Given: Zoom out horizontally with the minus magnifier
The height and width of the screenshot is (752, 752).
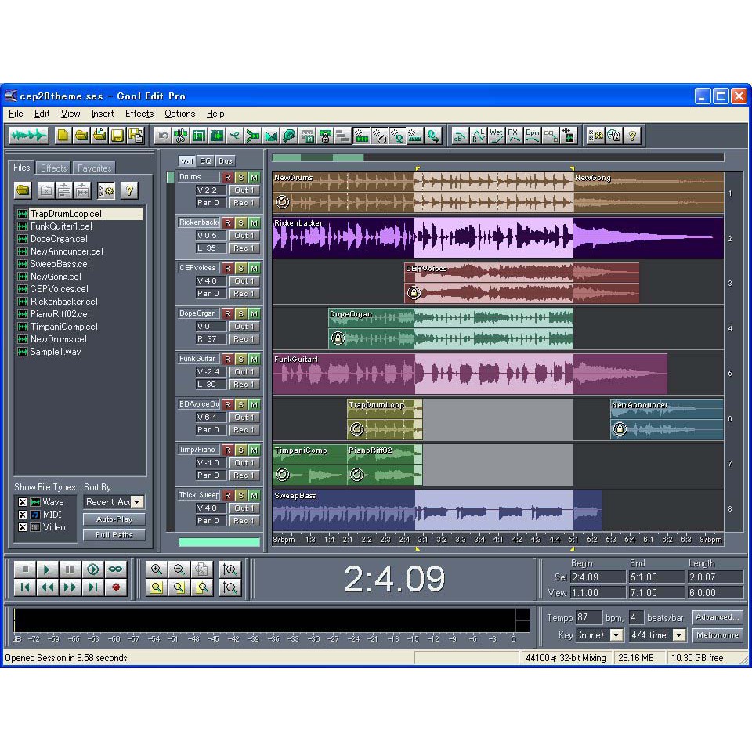Looking at the screenshot, I should point(179,569).
